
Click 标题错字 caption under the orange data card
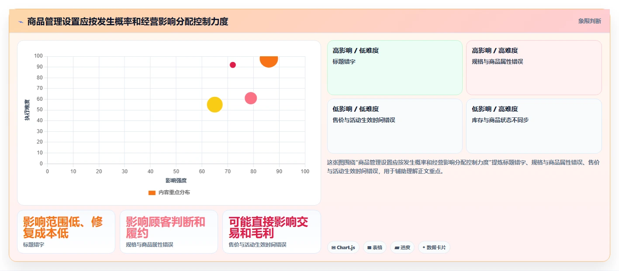pos(34,245)
